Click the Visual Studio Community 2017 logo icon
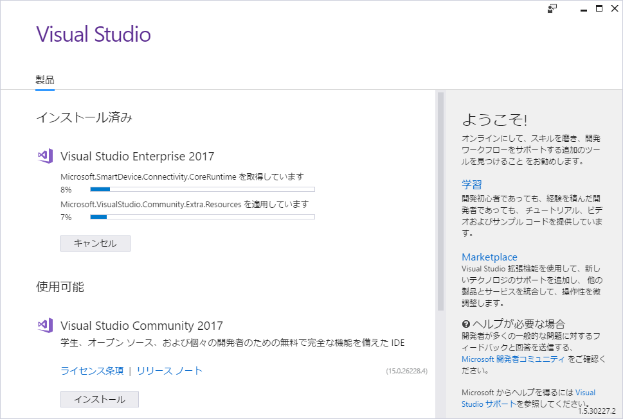The height and width of the screenshot is (419, 623). pyautogui.click(x=45, y=325)
